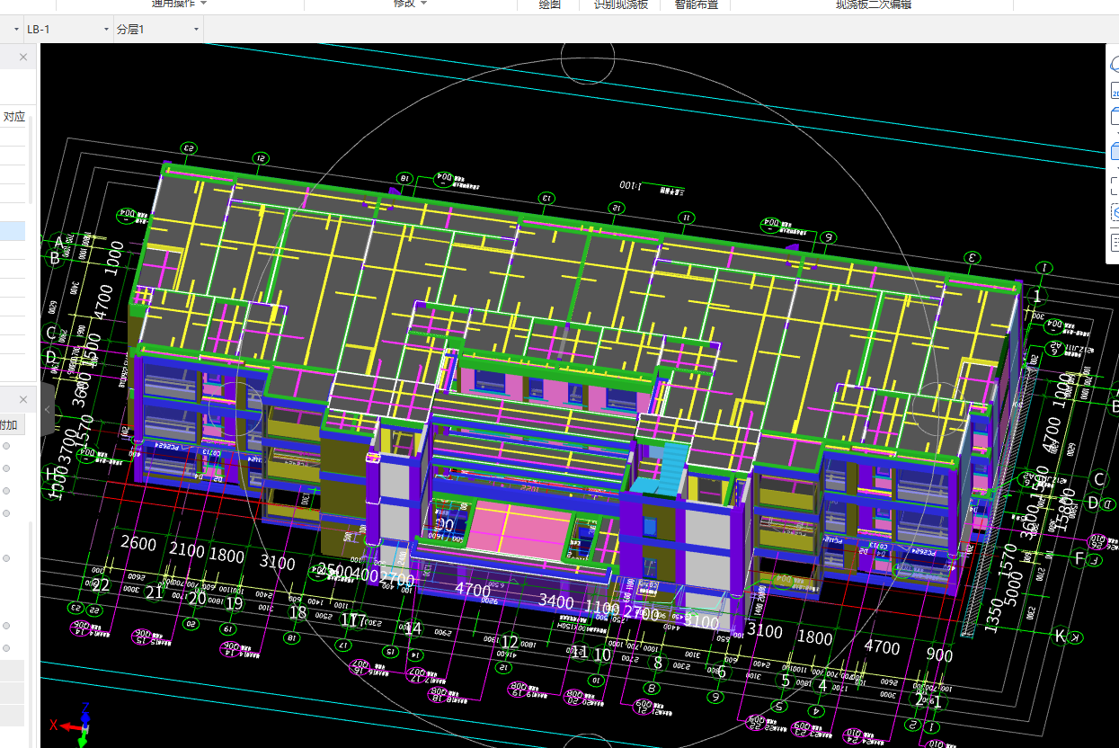This screenshot has height=748, width=1119.
Task: Click the bottom handle circle of orbit ring
Action: tap(587, 740)
